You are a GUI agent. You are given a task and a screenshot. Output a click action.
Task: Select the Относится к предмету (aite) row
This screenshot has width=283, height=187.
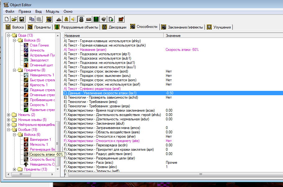click(173, 141)
